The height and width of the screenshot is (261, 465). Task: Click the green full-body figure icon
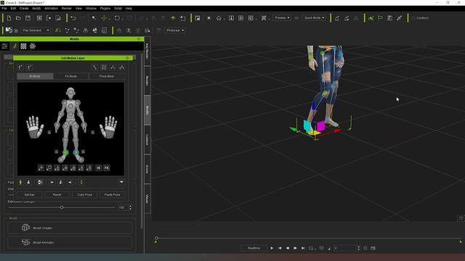pos(20,182)
